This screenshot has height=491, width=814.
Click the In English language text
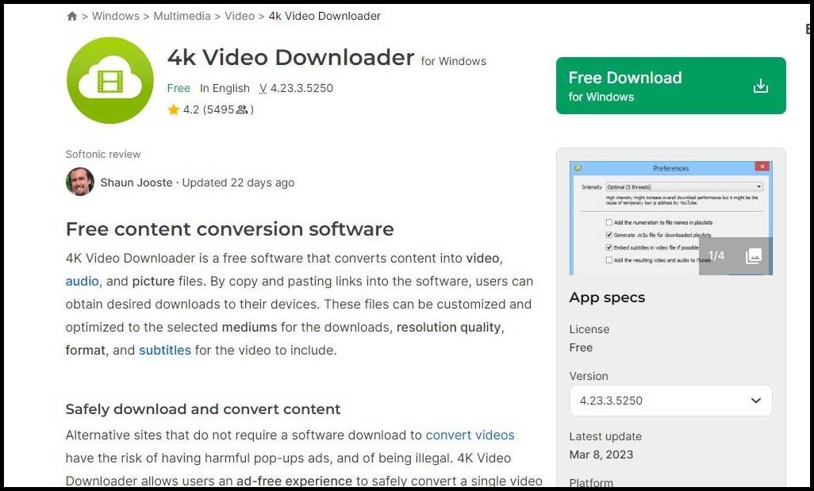point(225,88)
